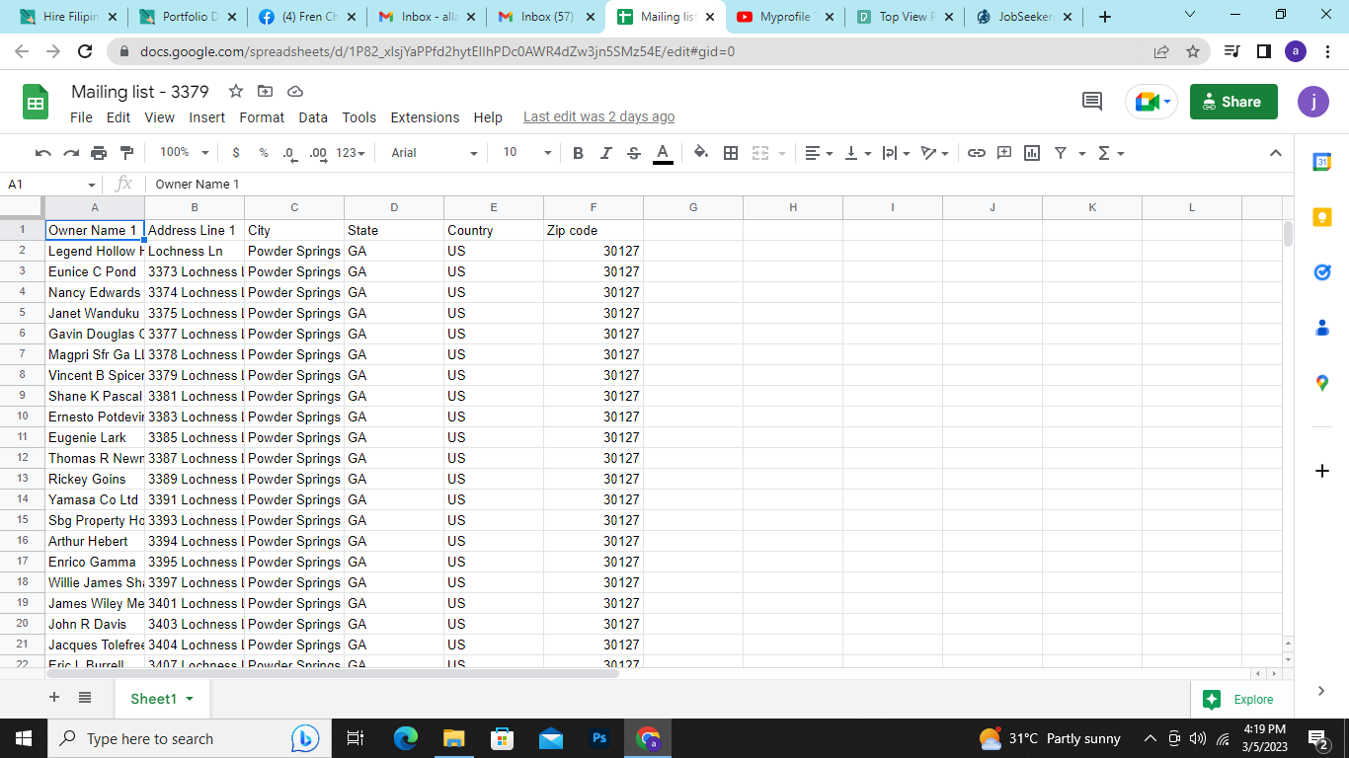Open the Edit menu
Viewport: 1349px width, 758px height.
coord(119,117)
